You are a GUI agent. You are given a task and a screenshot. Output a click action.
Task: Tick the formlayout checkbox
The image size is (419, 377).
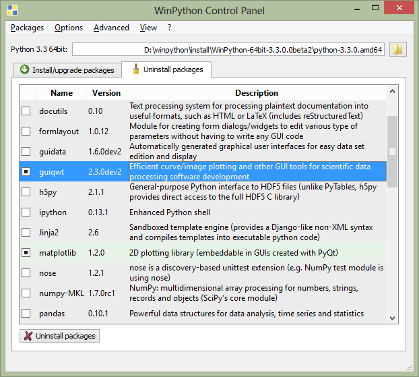26,132
